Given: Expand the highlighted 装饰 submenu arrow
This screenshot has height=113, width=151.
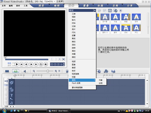Looking at the screenshot, I should [94, 80].
